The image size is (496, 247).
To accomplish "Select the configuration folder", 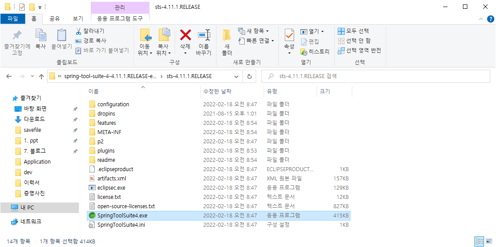I will [218, 104].
